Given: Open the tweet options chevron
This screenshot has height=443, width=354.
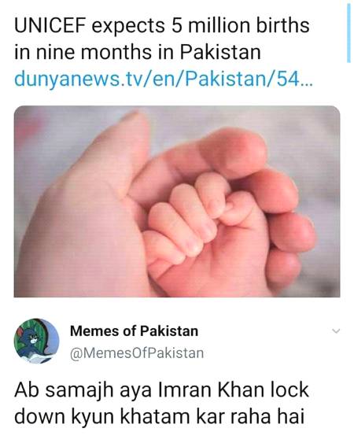Looking at the screenshot, I should pyautogui.click(x=336, y=330).
